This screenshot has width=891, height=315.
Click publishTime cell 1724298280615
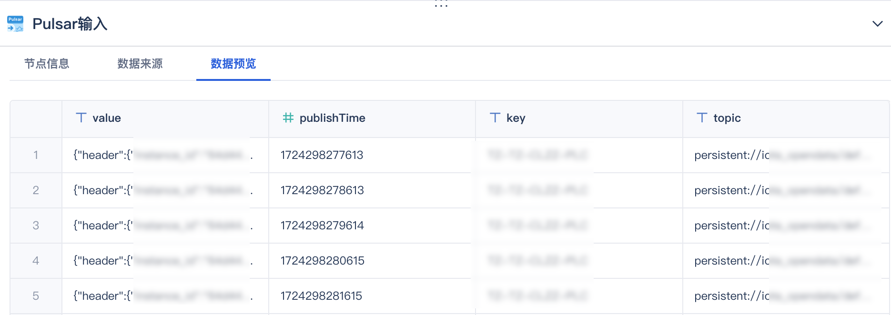pos(322,261)
